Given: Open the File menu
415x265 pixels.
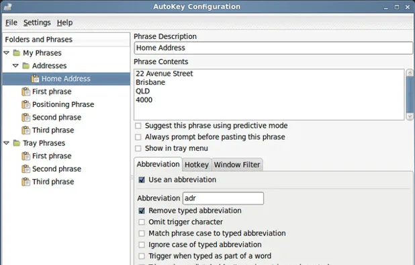Looking at the screenshot, I should 11,23.
